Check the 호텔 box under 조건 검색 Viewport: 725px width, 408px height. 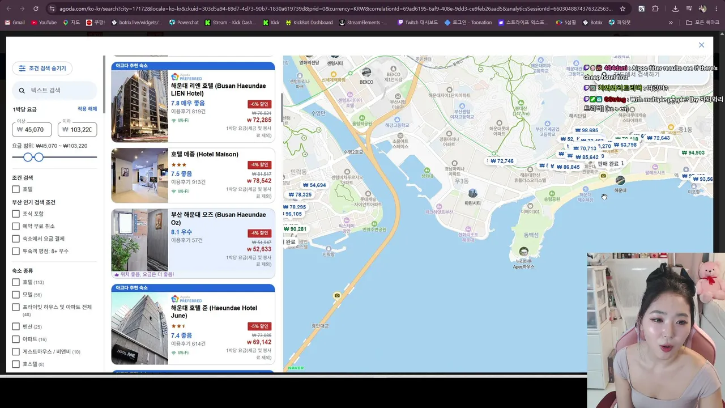16,189
